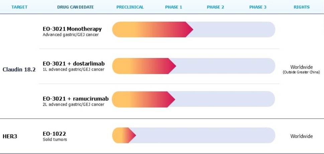Click the RIGHTS column header
This screenshot has height=154, width=324.
pos(301,7)
